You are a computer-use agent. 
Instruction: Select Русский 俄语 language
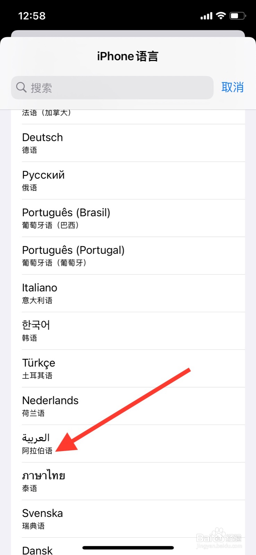click(128, 180)
